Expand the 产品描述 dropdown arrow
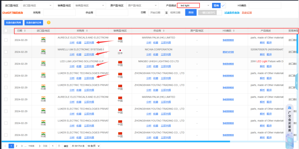 click(208, 6)
